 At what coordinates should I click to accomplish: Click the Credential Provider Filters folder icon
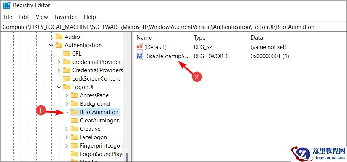(67, 62)
